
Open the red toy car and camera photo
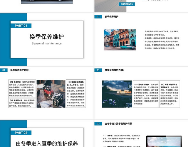point(51,93)
